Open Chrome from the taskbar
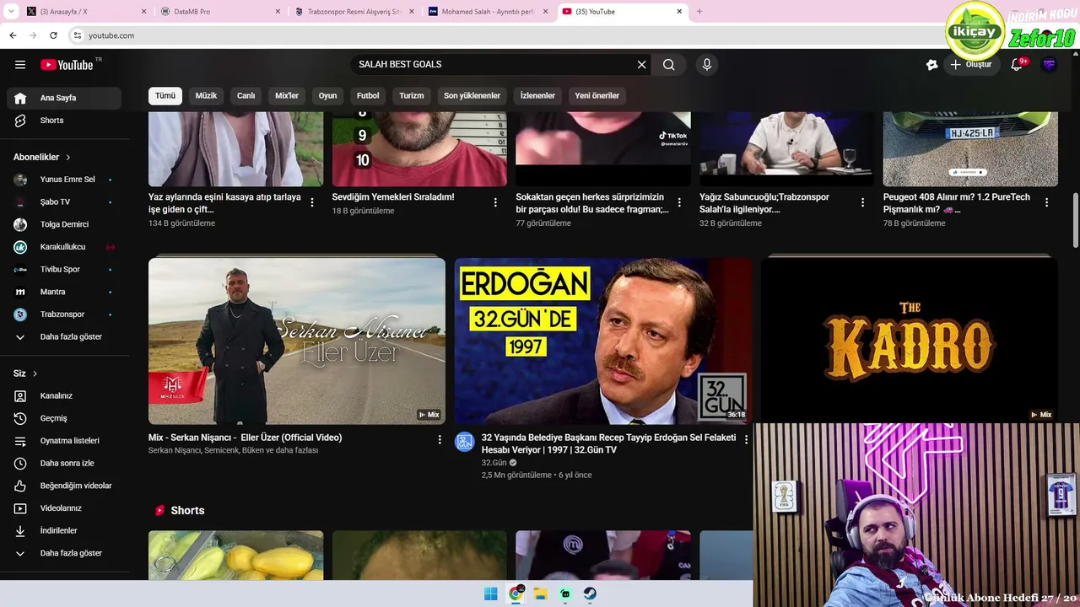1080x607 pixels. coord(516,594)
